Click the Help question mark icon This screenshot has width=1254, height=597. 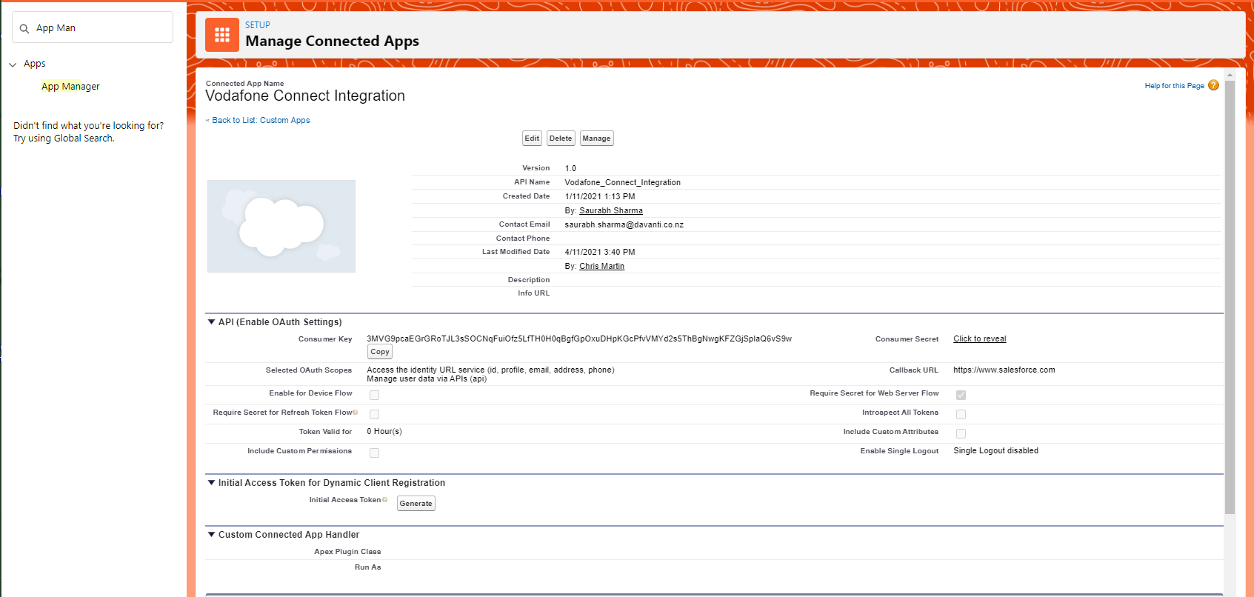point(1213,85)
